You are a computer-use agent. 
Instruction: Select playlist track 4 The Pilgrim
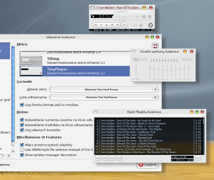149,129
